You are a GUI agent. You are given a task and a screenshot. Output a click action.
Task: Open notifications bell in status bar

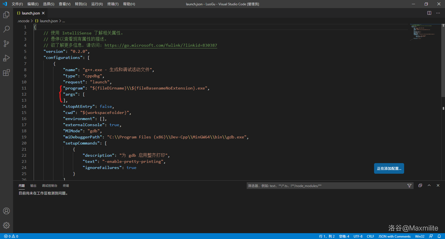(x=439, y=236)
